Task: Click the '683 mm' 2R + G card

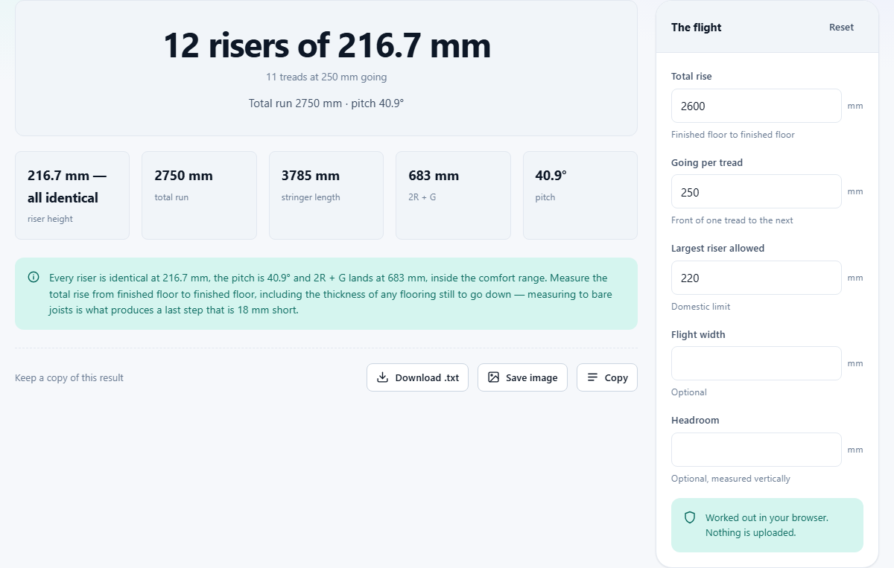Action: point(453,196)
